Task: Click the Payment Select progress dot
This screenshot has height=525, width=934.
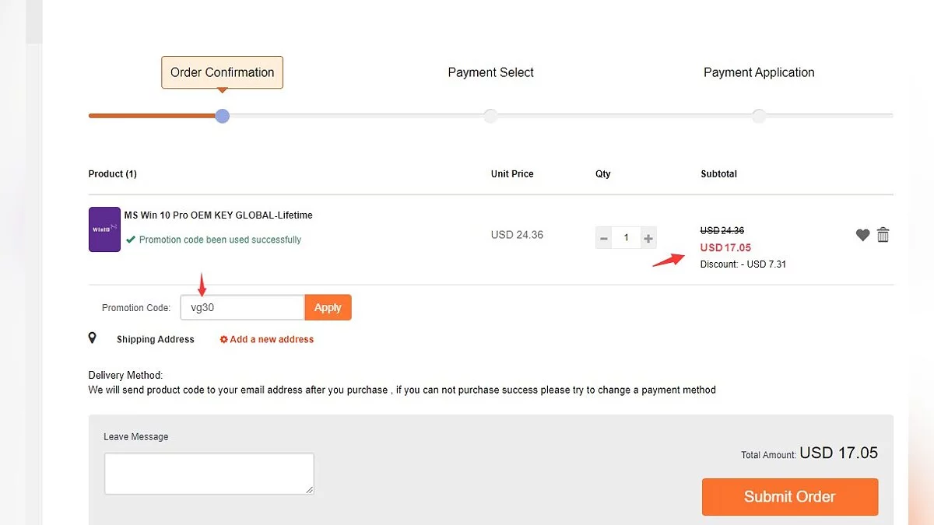Action: [x=490, y=116]
